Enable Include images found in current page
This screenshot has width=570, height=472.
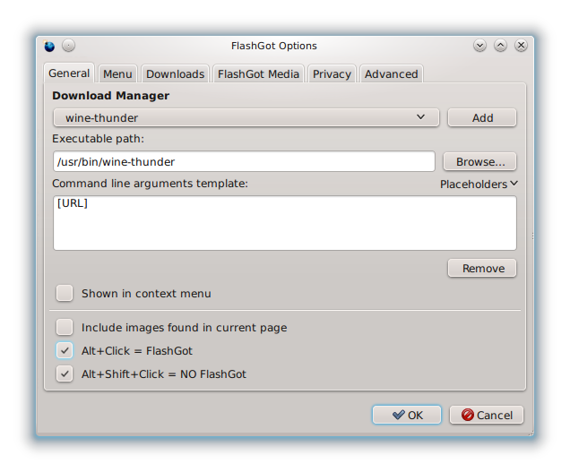tap(65, 328)
